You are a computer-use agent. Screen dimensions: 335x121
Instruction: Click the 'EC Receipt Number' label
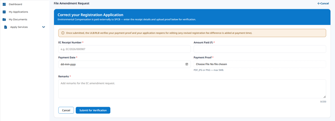(70, 42)
